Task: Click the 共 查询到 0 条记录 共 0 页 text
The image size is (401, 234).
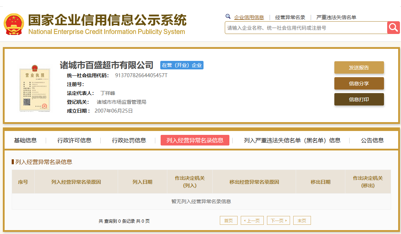Action: [124, 221]
